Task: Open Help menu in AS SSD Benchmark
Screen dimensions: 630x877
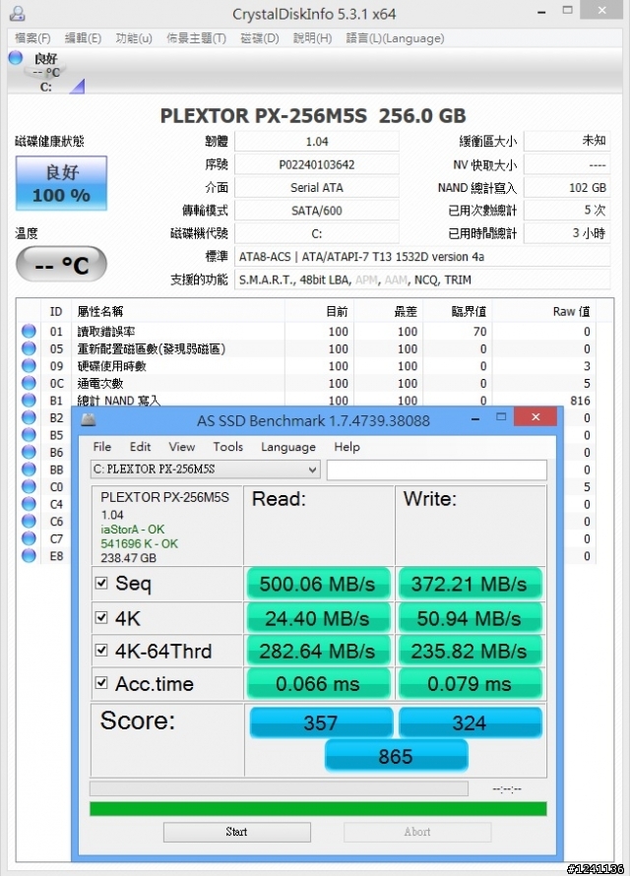Action: pyautogui.click(x=346, y=447)
